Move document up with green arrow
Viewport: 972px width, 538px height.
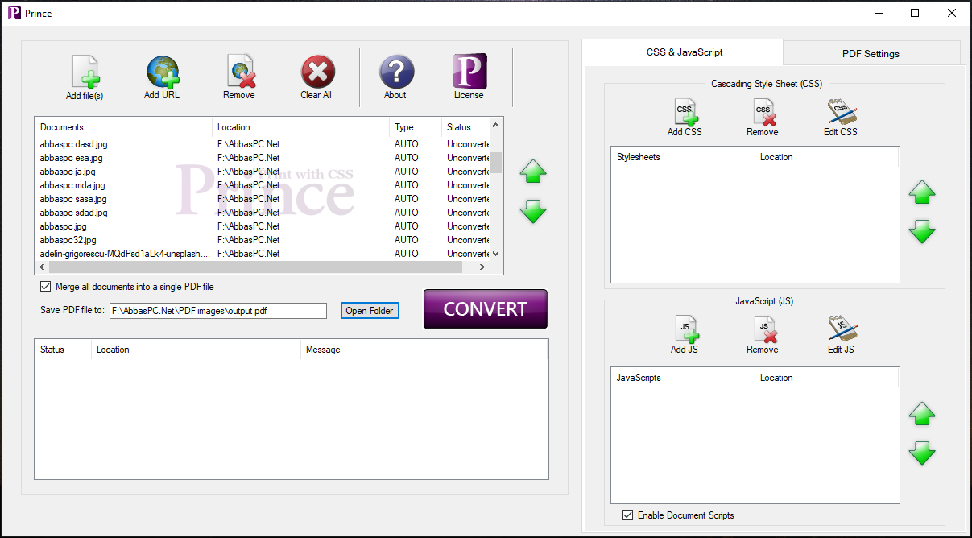(x=533, y=171)
